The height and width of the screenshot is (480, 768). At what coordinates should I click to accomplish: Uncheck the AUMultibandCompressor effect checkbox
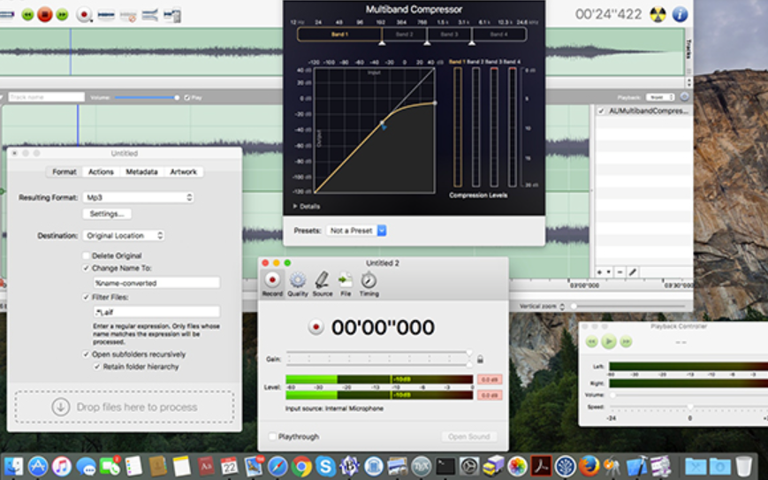[601, 110]
